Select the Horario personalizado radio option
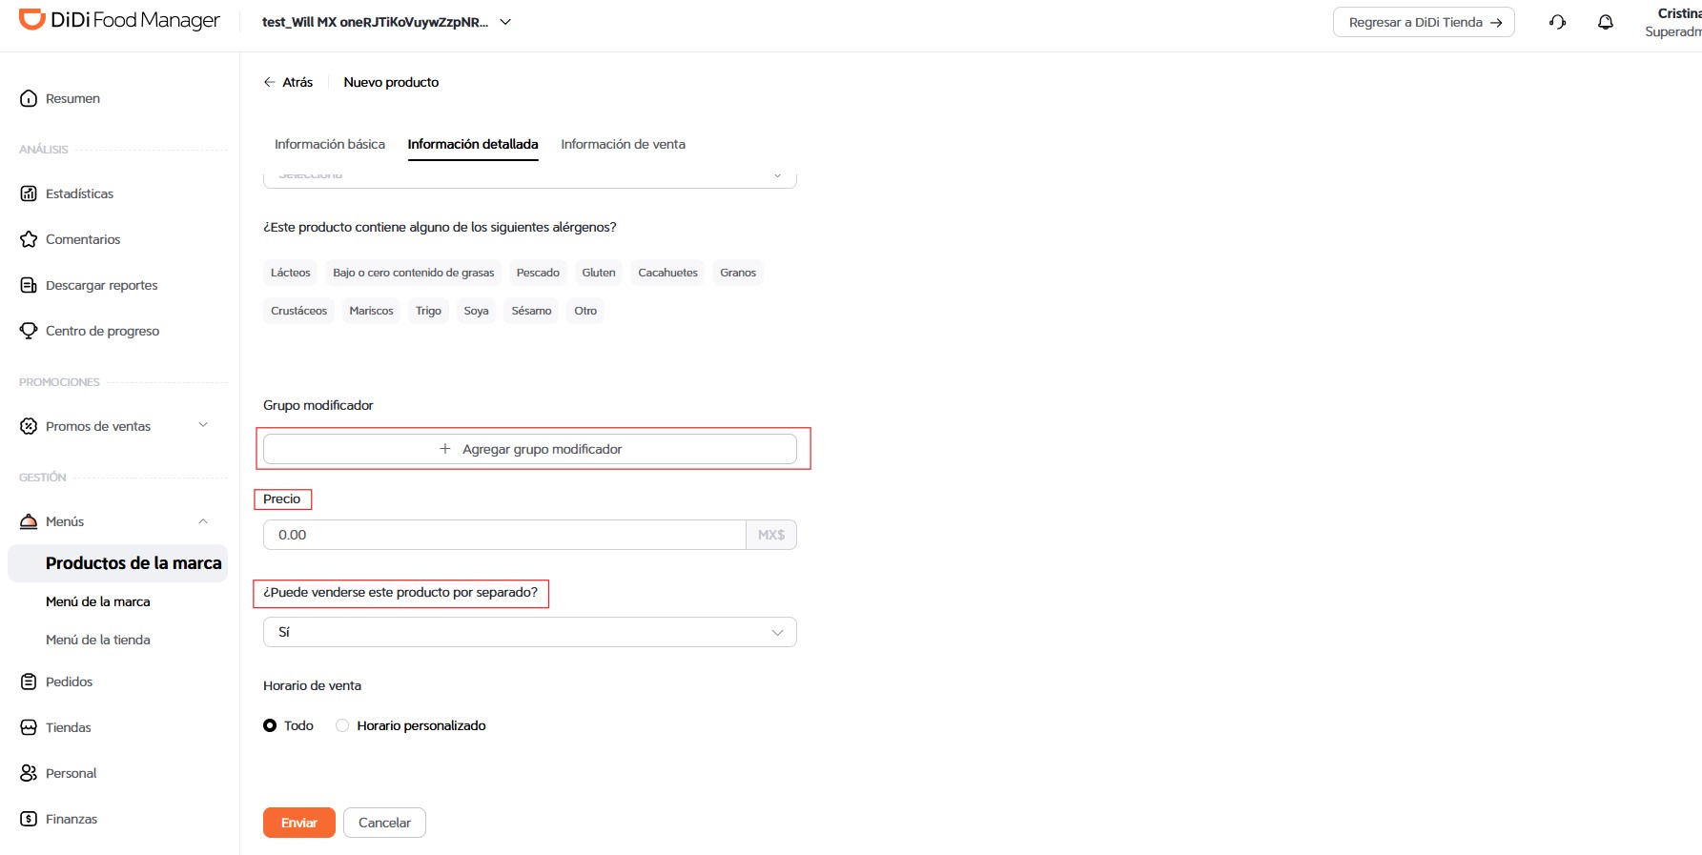The height and width of the screenshot is (855, 1702). coord(342,725)
